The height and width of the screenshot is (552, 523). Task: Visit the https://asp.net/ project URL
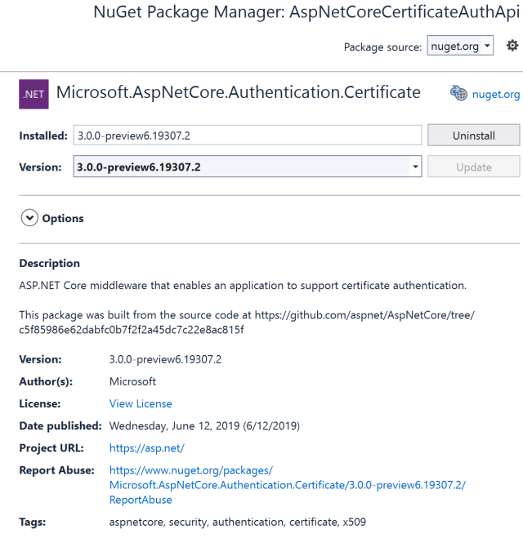(147, 447)
